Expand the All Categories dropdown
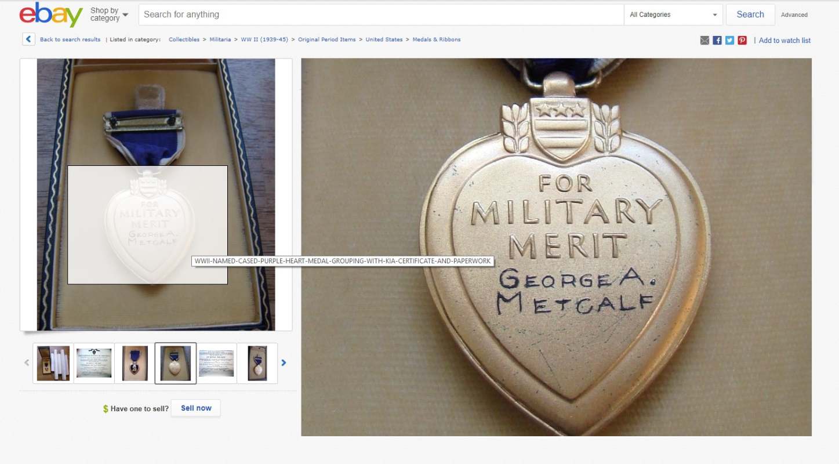The image size is (839, 464). coord(674,14)
